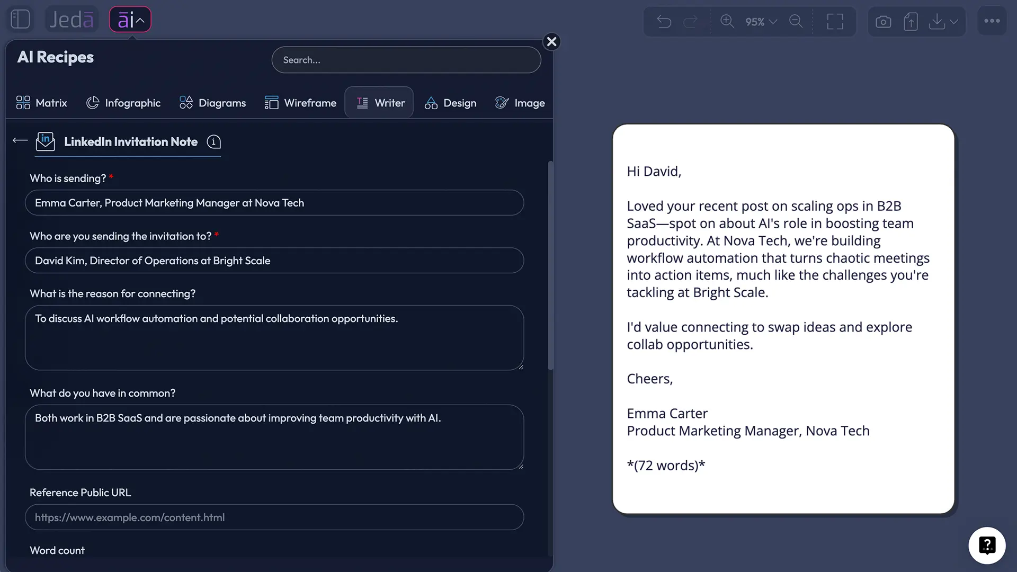Click the 'What do you have in common?' label
The image size is (1017, 572).
(102, 394)
